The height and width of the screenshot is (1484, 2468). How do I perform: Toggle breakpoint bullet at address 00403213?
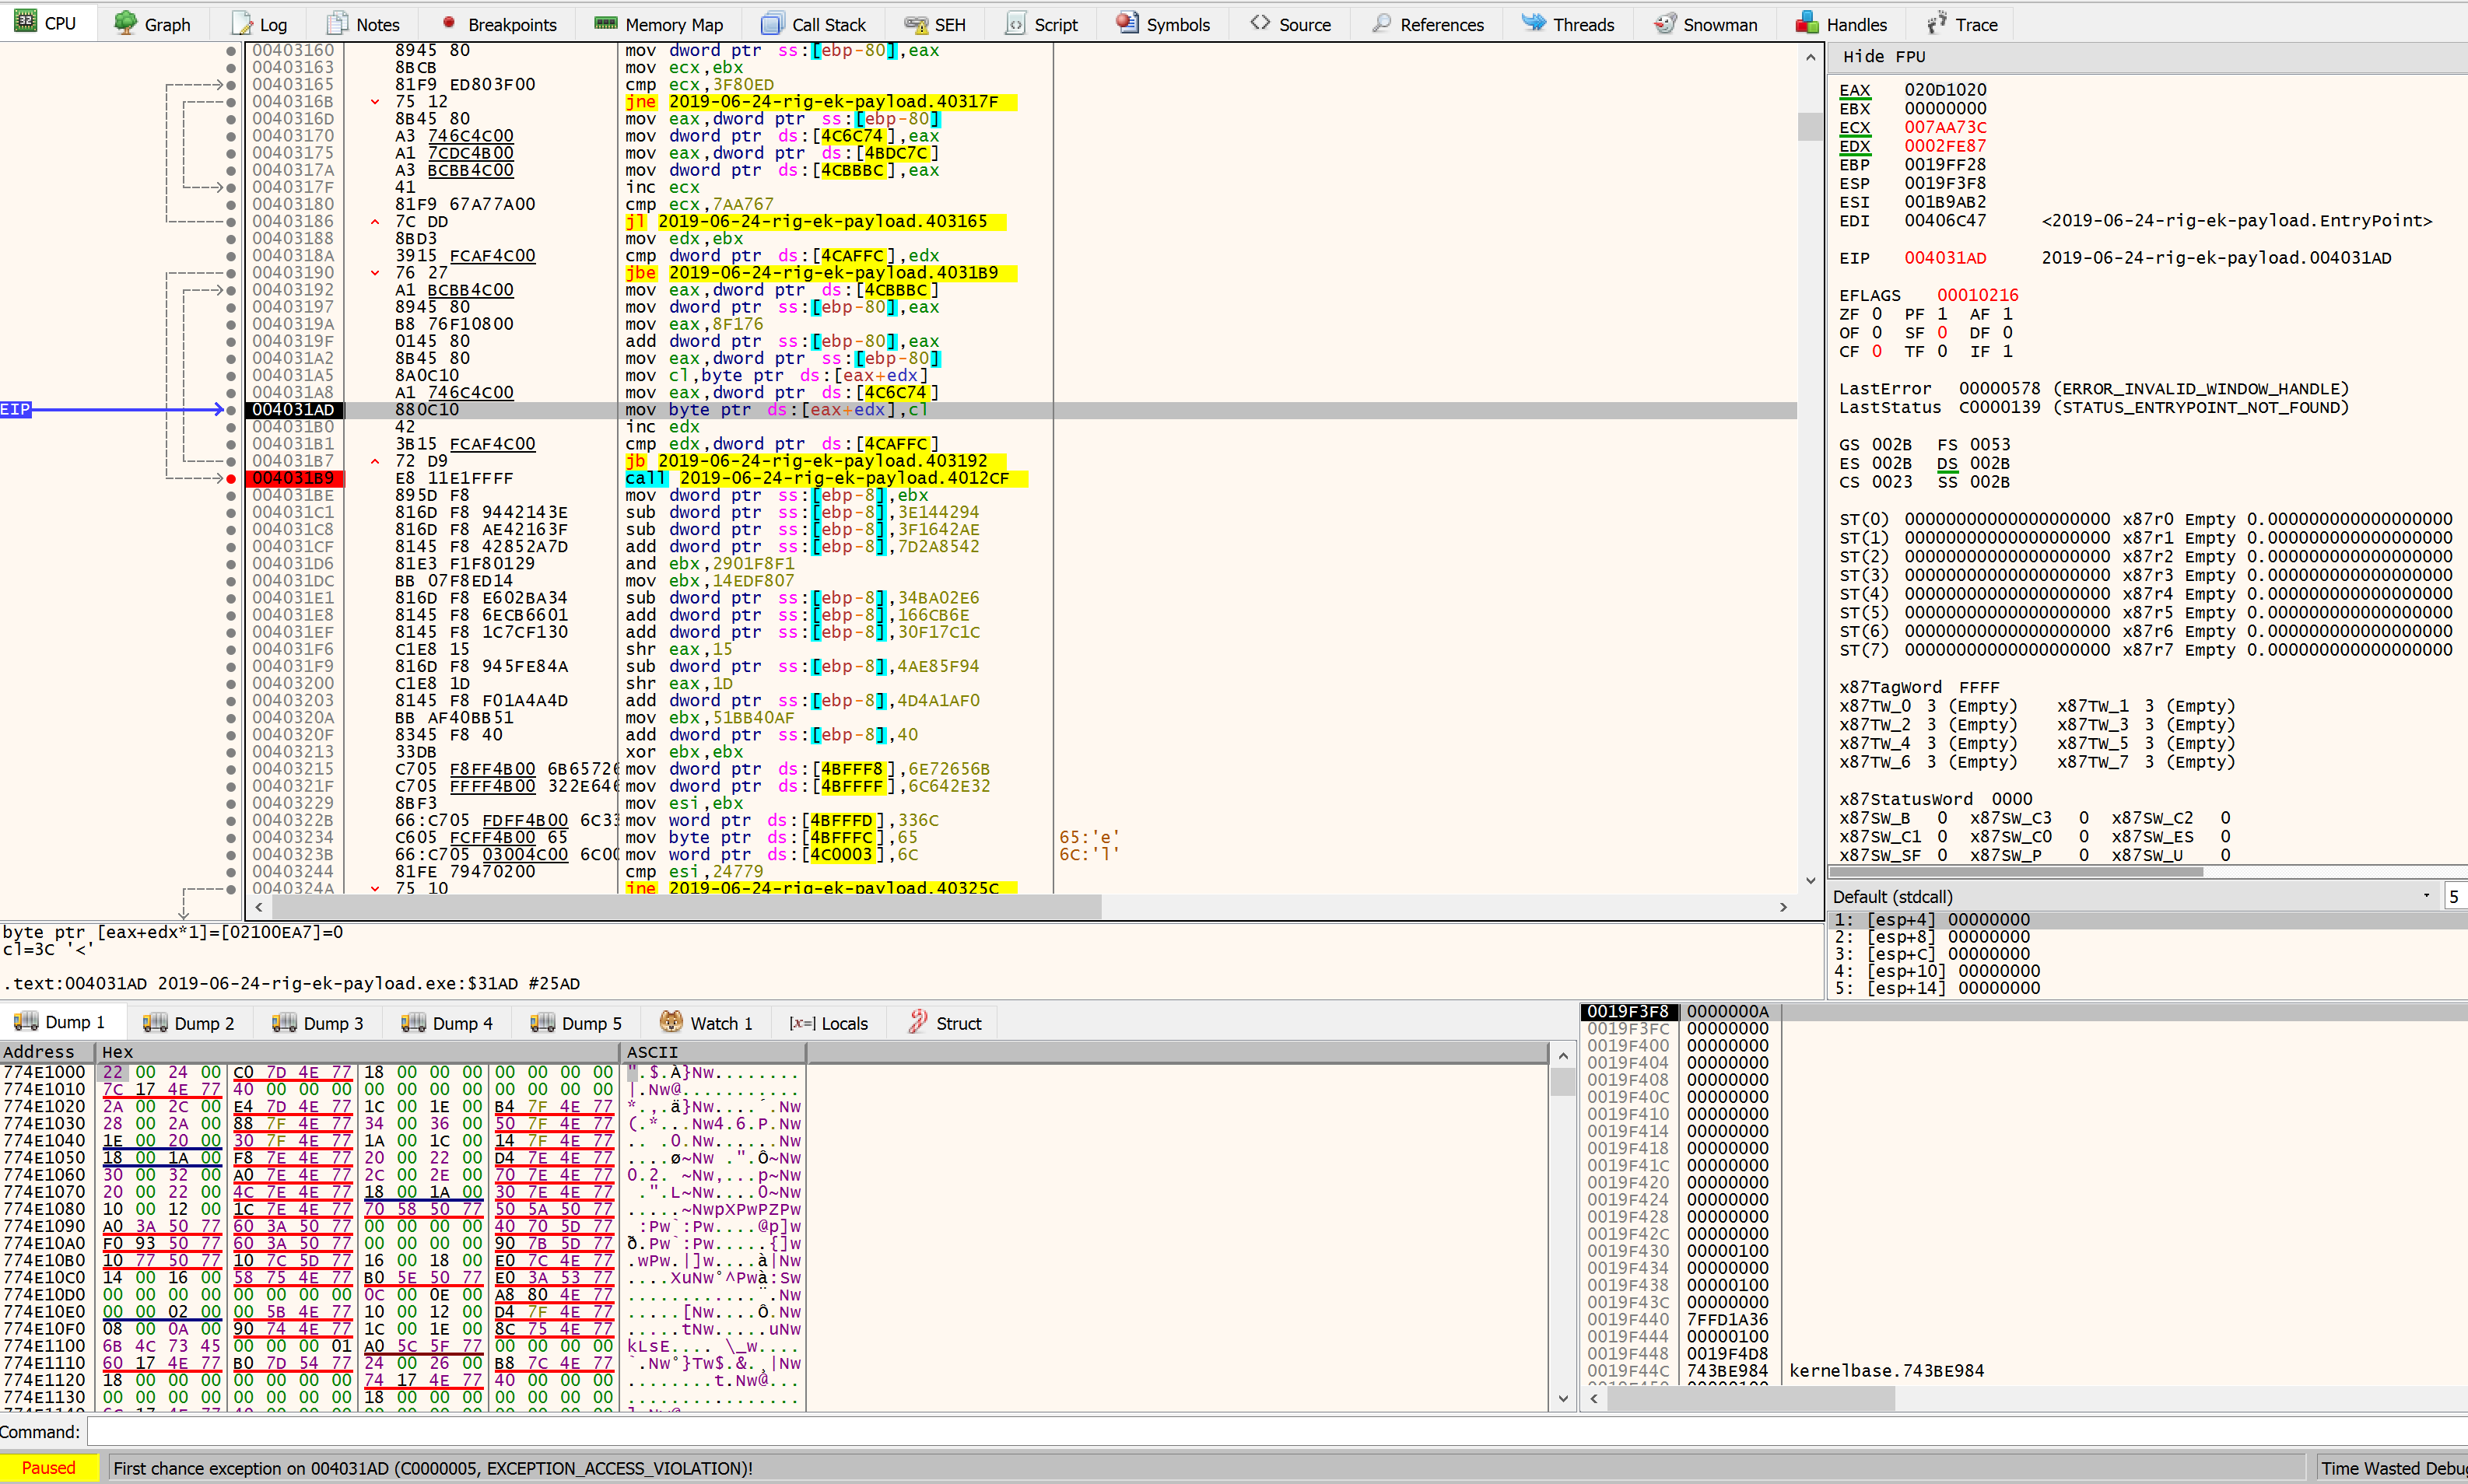coord(231,752)
